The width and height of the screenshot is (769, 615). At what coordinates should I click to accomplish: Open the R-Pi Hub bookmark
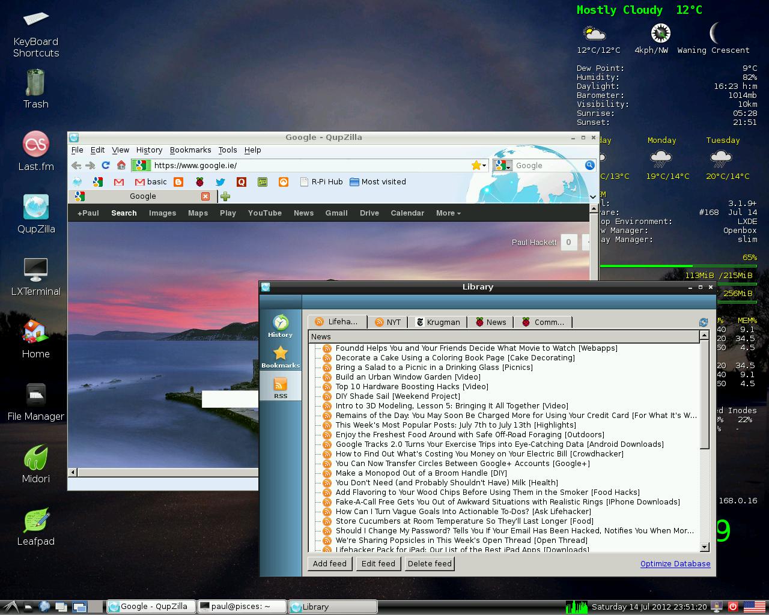click(321, 181)
